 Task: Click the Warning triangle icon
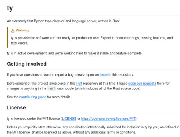point(13,31)
